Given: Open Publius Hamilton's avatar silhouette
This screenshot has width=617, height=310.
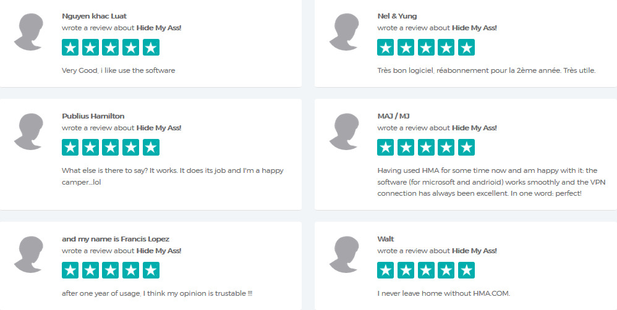Looking at the screenshot, I should click(x=28, y=132).
